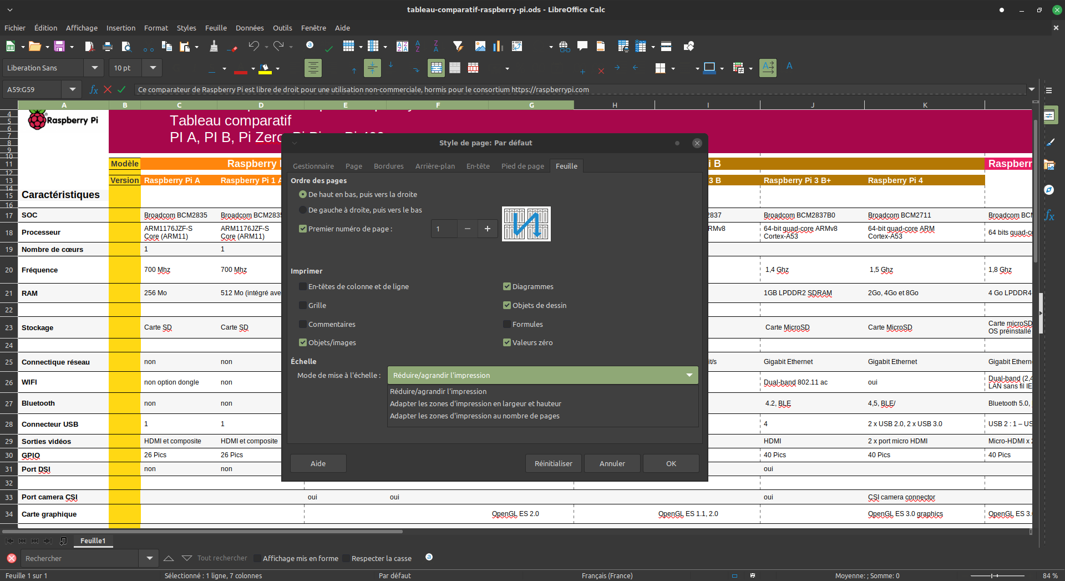Viewport: 1065px width, 581px height.
Task: Click the Sort Ascending icon
Action: click(418, 47)
